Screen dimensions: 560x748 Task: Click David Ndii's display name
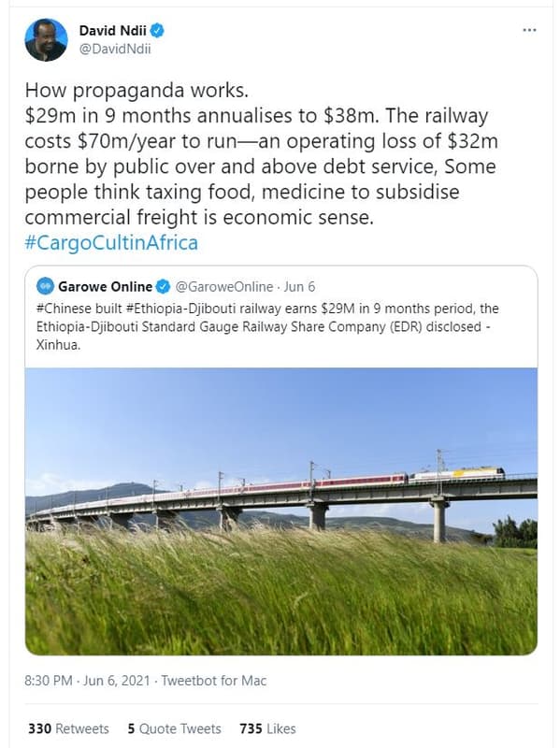(114, 28)
